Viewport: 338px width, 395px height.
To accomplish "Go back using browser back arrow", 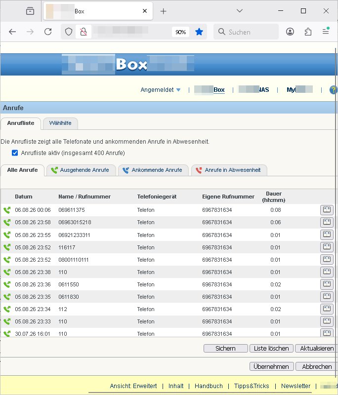I will (12, 32).
